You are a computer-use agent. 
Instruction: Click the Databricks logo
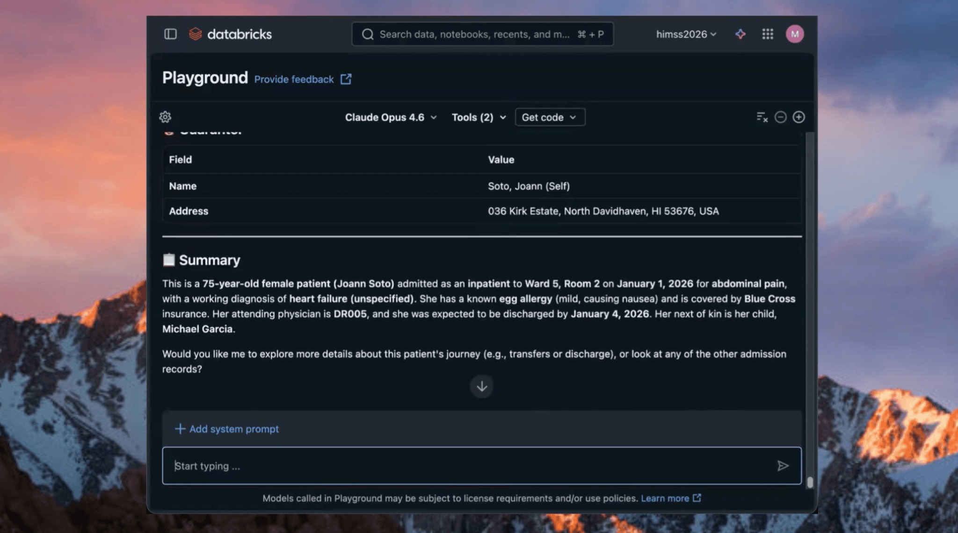pos(230,34)
